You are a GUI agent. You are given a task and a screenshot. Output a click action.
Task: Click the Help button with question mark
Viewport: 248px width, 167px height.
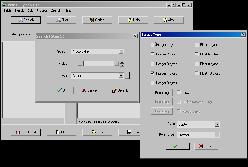133,20
